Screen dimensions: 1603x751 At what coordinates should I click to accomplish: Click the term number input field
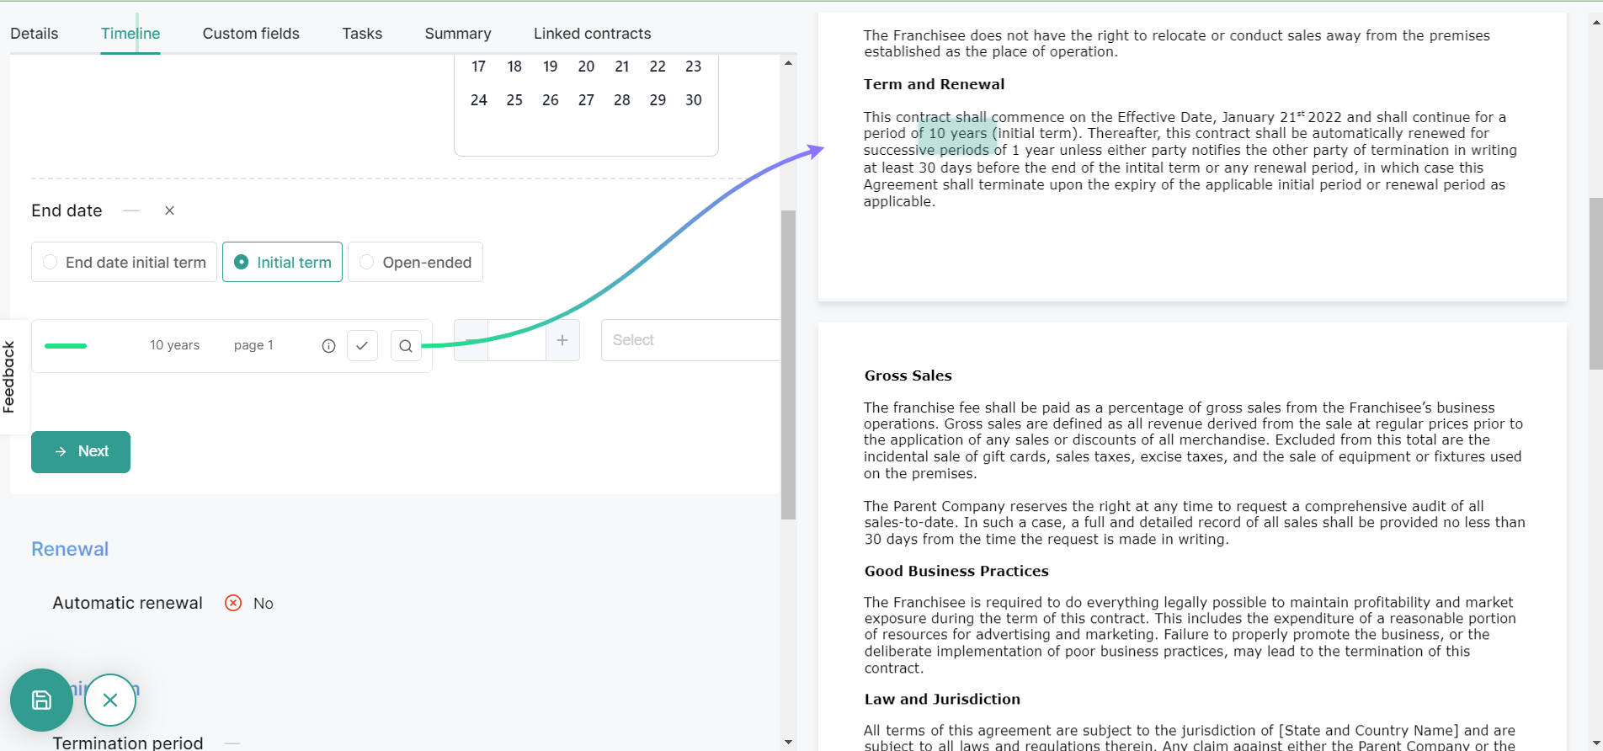516,340
